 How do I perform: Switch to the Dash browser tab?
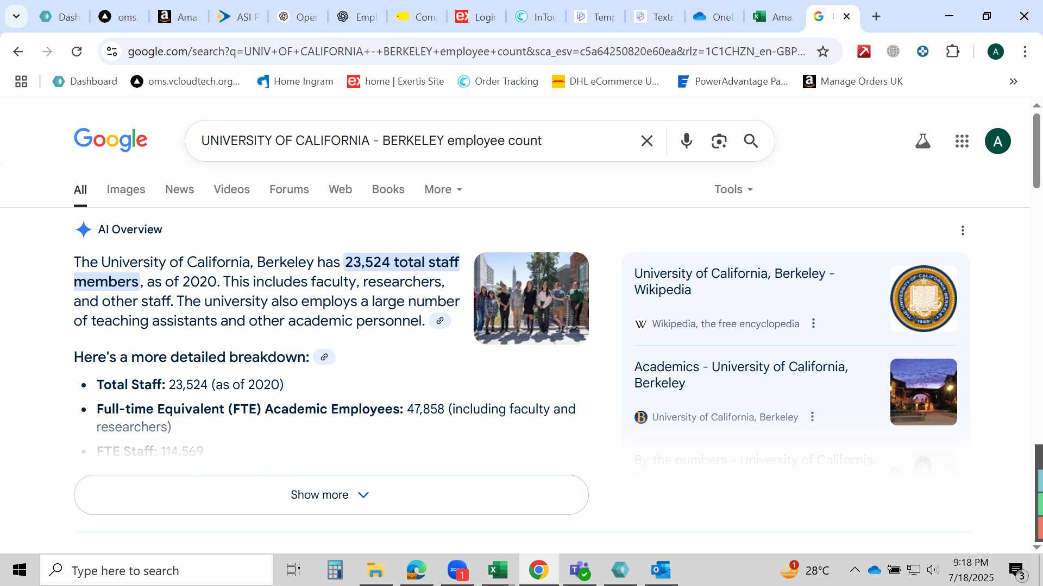pyautogui.click(x=60, y=17)
